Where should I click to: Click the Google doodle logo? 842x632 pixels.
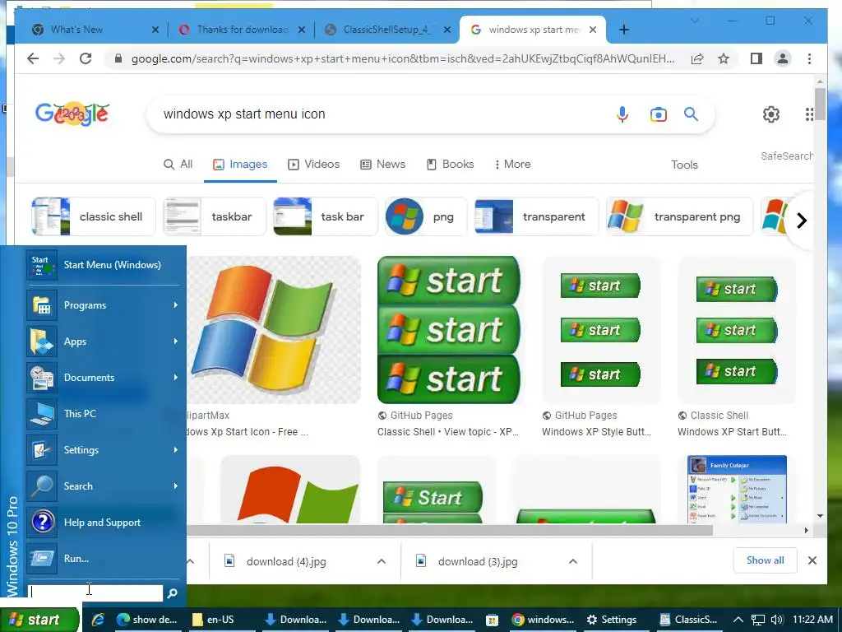tap(72, 114)
